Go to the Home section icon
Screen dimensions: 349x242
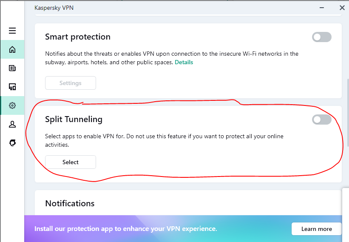point(12,49)
